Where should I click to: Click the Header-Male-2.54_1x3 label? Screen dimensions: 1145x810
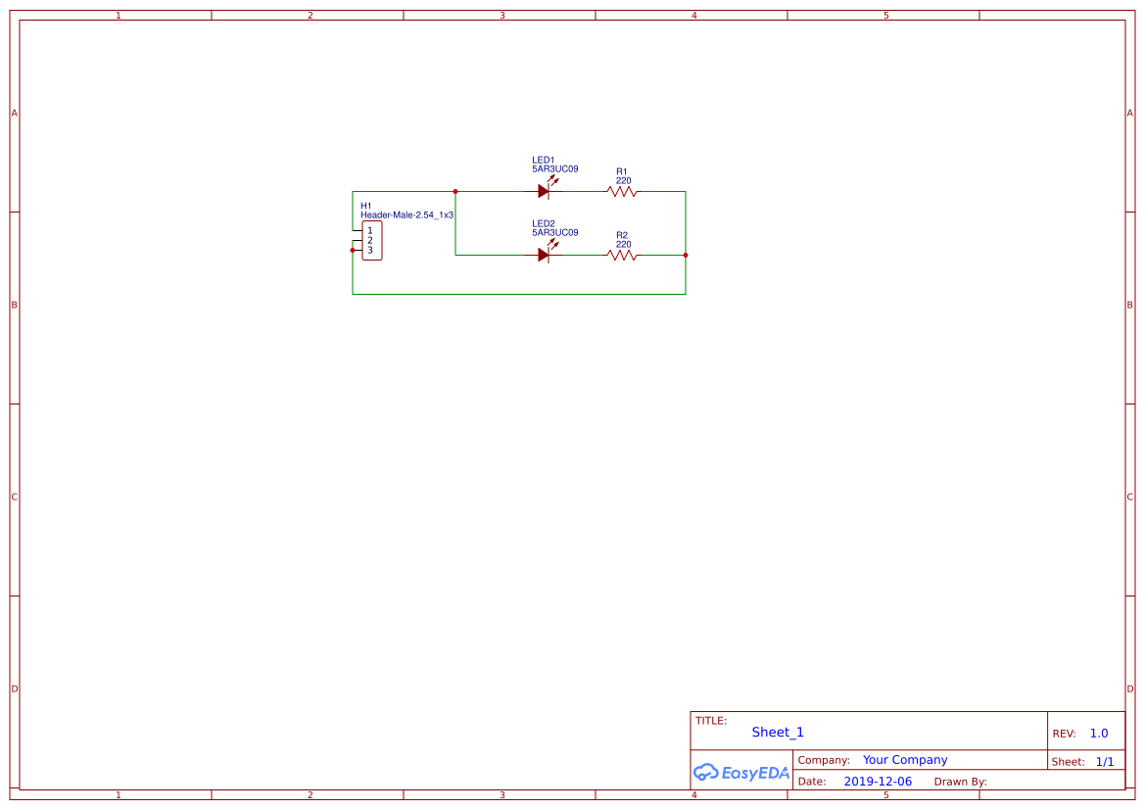pyautogui.click(x=406, y=214)
